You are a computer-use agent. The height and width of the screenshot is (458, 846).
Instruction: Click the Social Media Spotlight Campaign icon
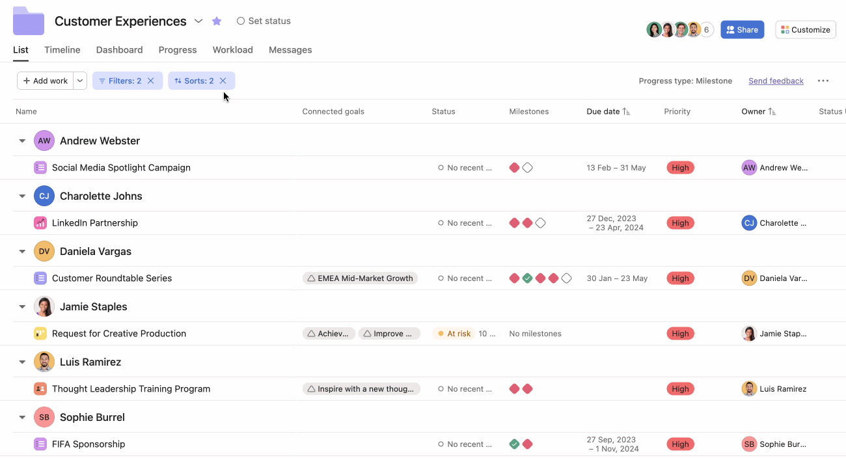tap(40, 168)
